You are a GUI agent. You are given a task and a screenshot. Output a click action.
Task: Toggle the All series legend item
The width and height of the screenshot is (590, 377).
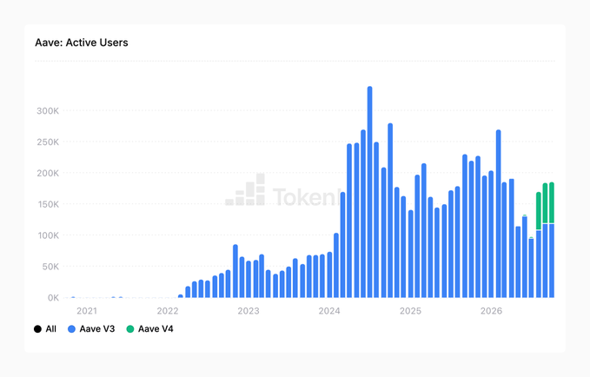click(45, 329)
